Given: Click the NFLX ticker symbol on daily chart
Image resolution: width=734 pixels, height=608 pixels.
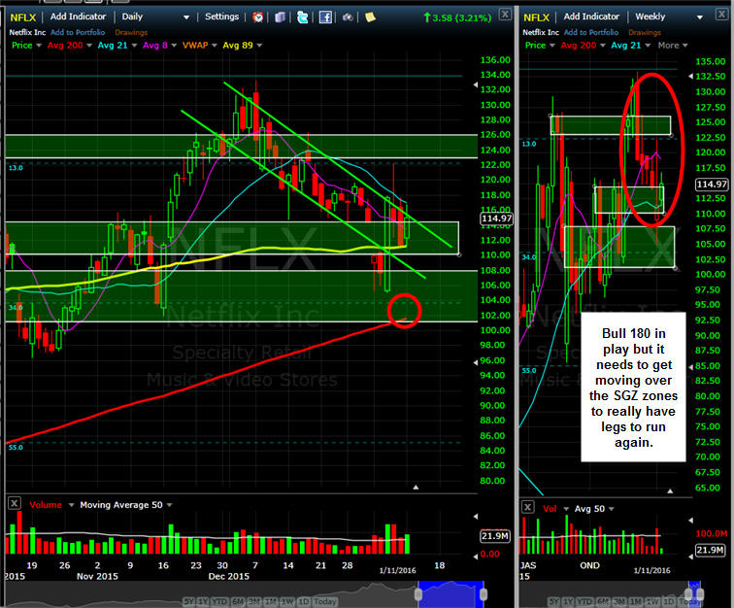Looking at the screenshot, I should [23, 17].
